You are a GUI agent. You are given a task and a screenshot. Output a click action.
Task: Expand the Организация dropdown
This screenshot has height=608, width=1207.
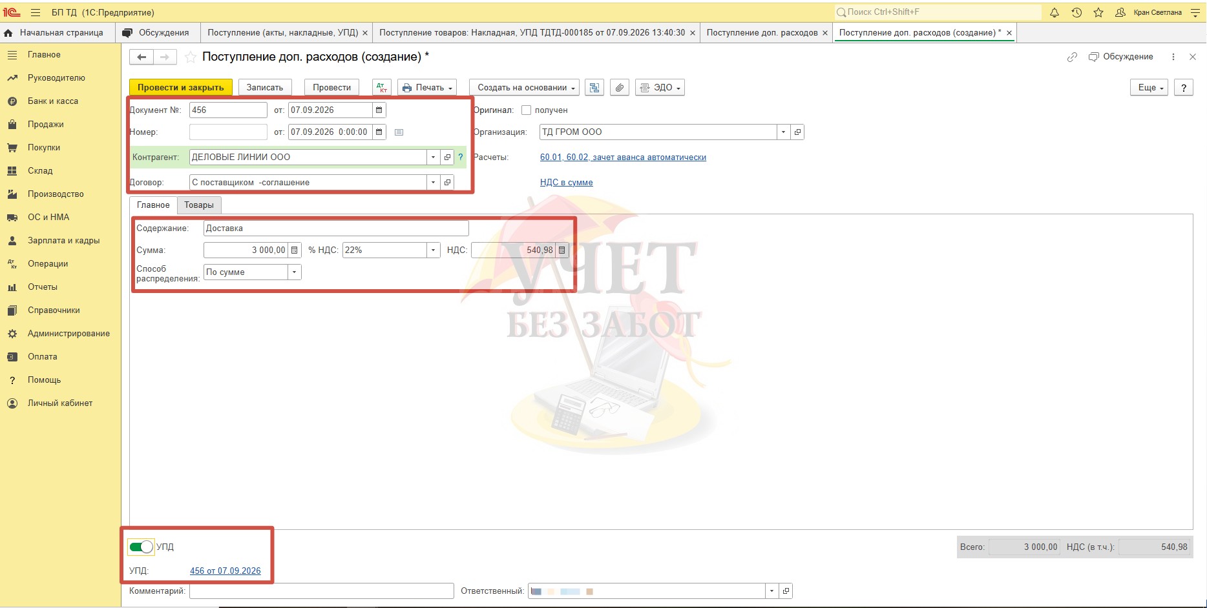[783, 132]
